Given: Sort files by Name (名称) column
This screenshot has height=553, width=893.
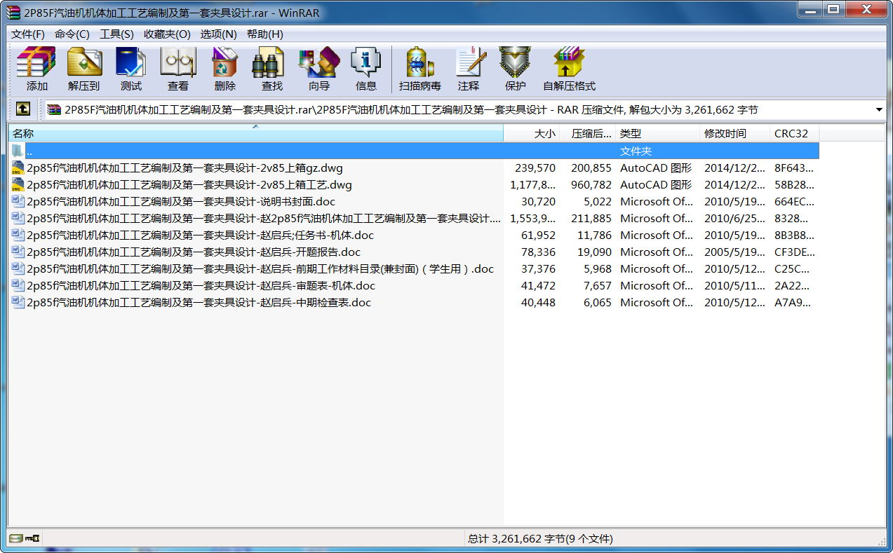Looking at the screenshot, I should [x=255, y=133].
